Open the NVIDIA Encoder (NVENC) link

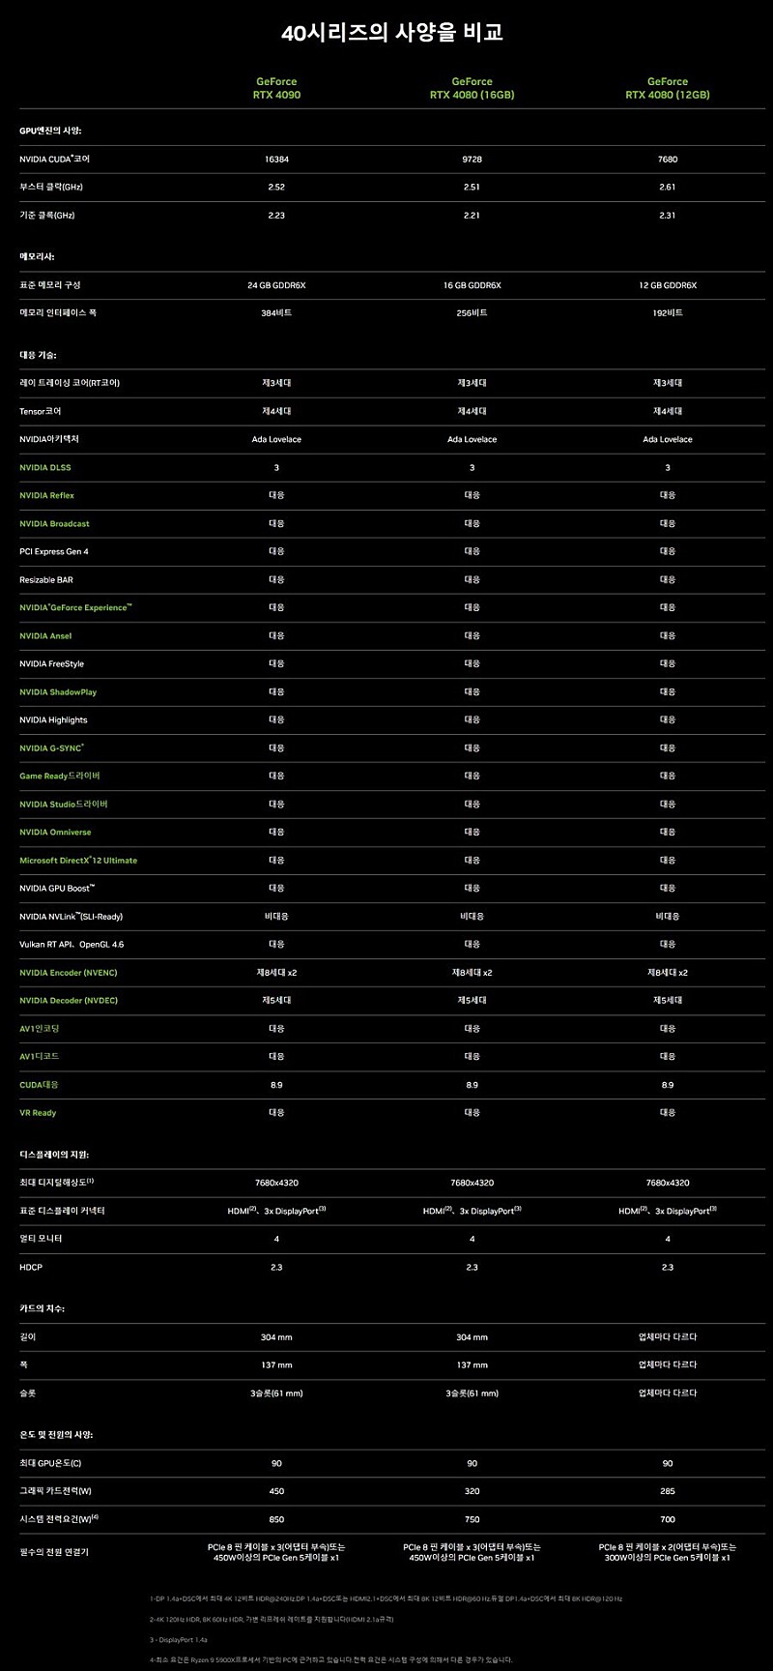[68, 973]
